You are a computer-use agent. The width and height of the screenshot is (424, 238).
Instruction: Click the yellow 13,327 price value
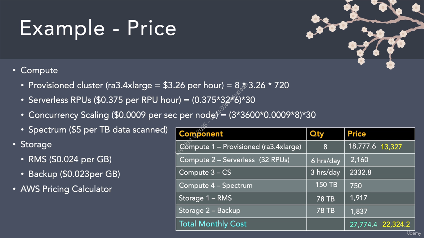391,147
